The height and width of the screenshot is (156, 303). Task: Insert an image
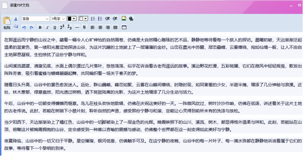point(124,18)
